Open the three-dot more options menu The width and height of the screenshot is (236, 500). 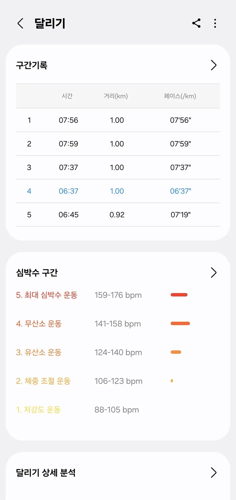pyautogui.click(x=215, y=23)
